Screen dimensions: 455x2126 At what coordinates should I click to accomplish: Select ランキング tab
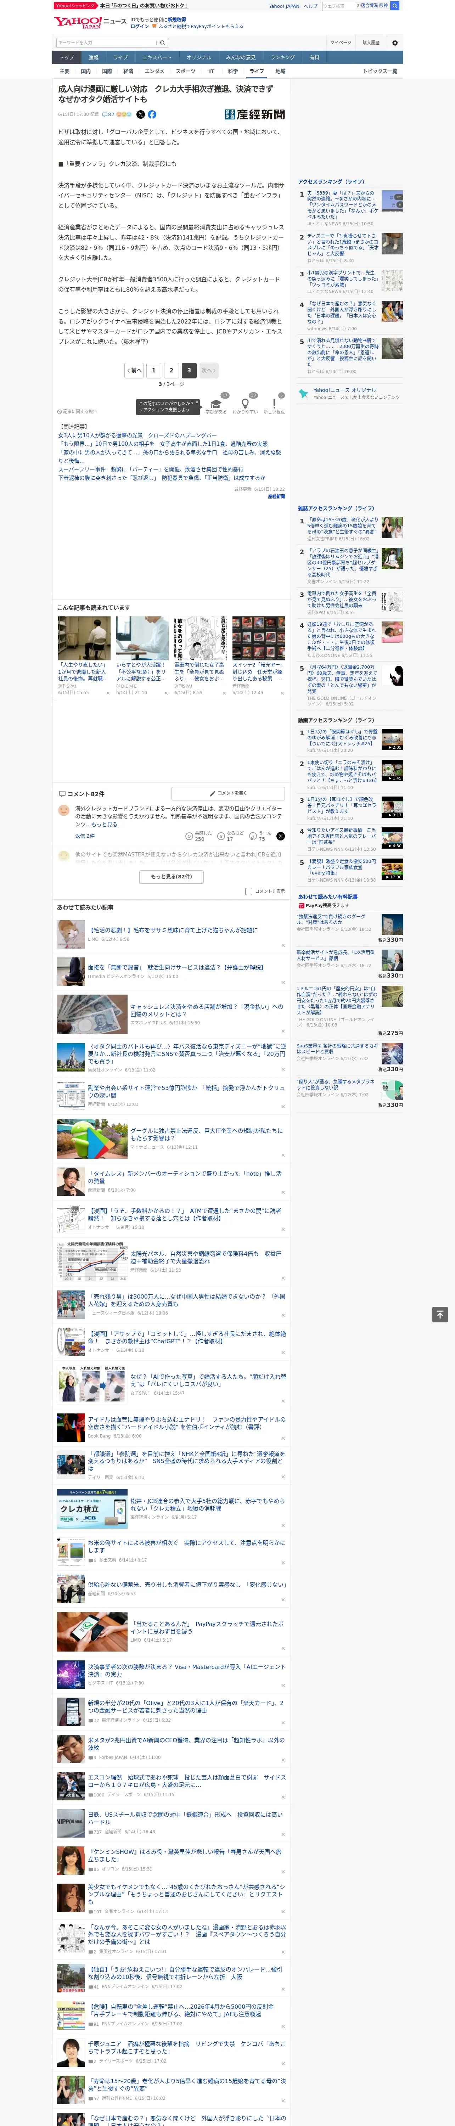pyautogui.click(x=282, y=58)
